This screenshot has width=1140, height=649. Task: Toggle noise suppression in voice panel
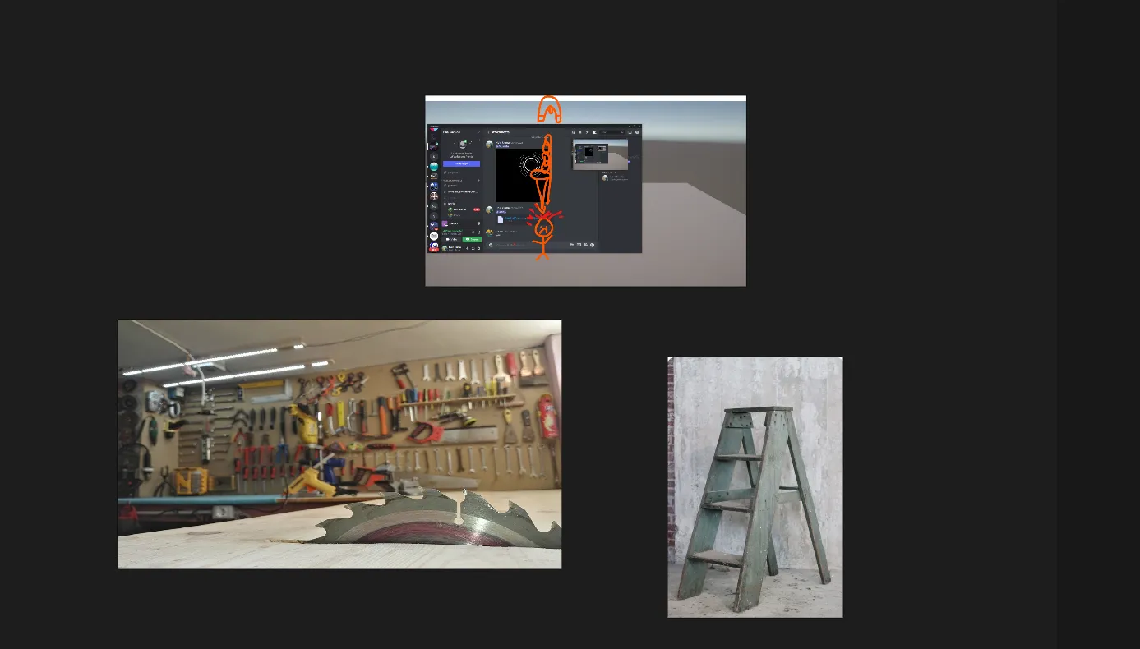coord(473,232)
